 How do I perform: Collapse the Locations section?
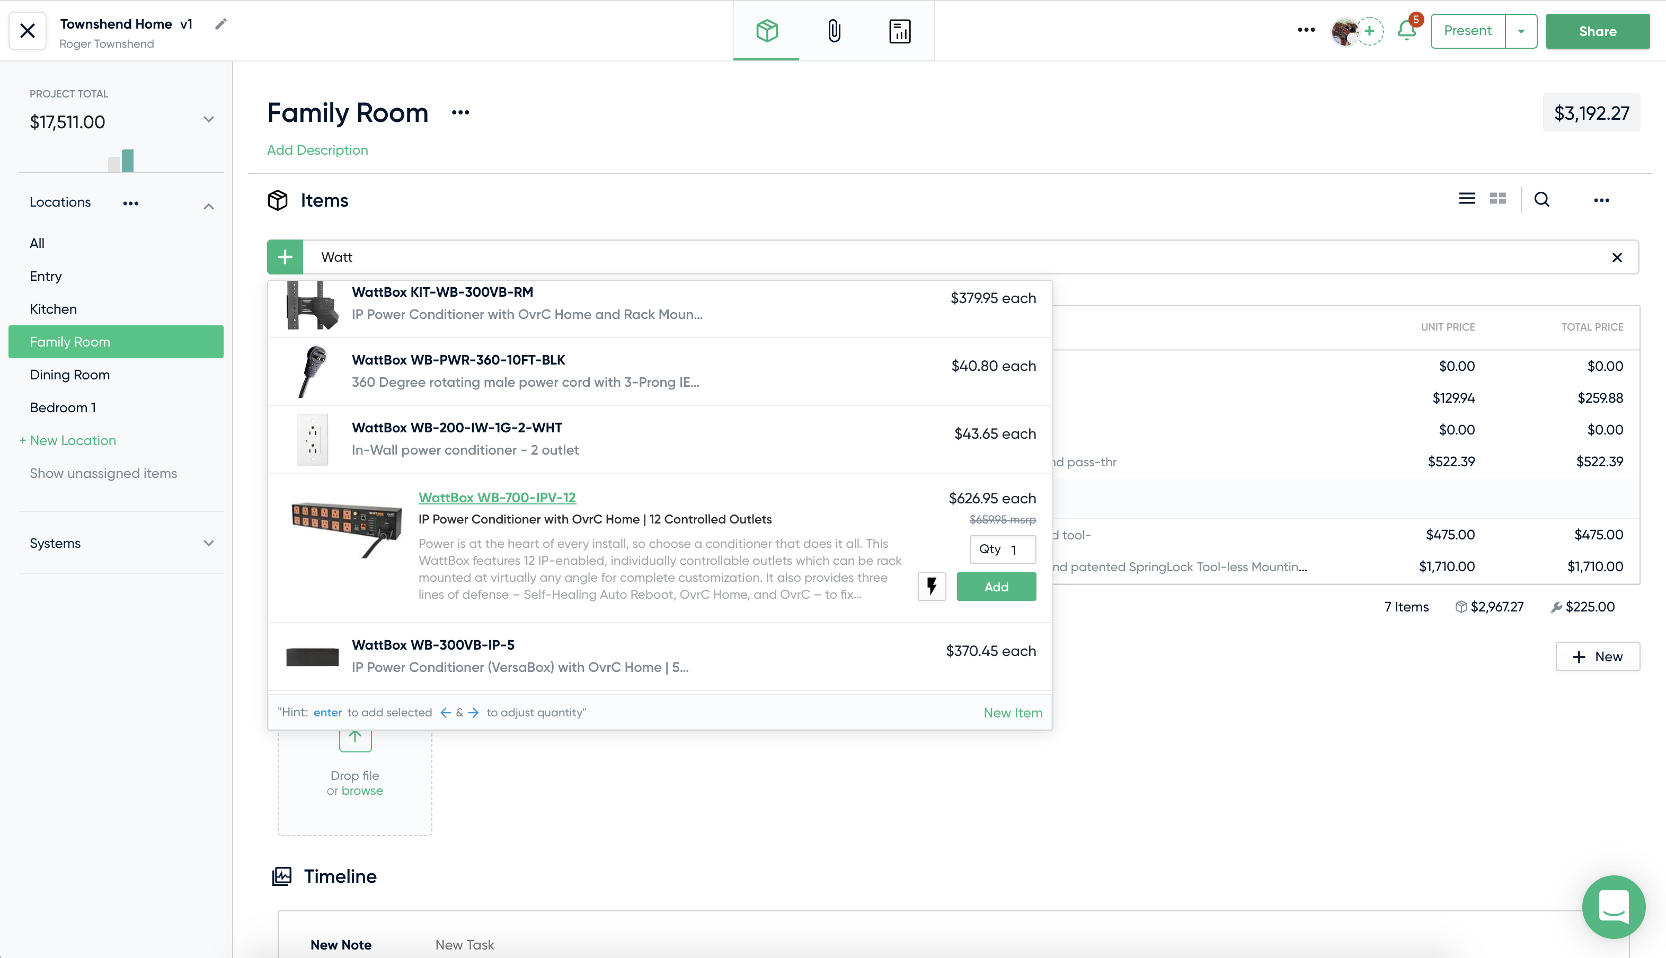[x=209, y=206]
